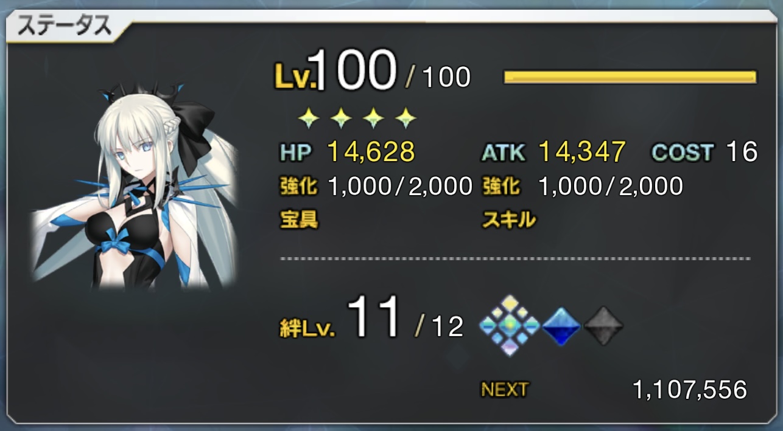Open the 宝具 label
This screenshot has height=431, width=783.
coord(298,220)
